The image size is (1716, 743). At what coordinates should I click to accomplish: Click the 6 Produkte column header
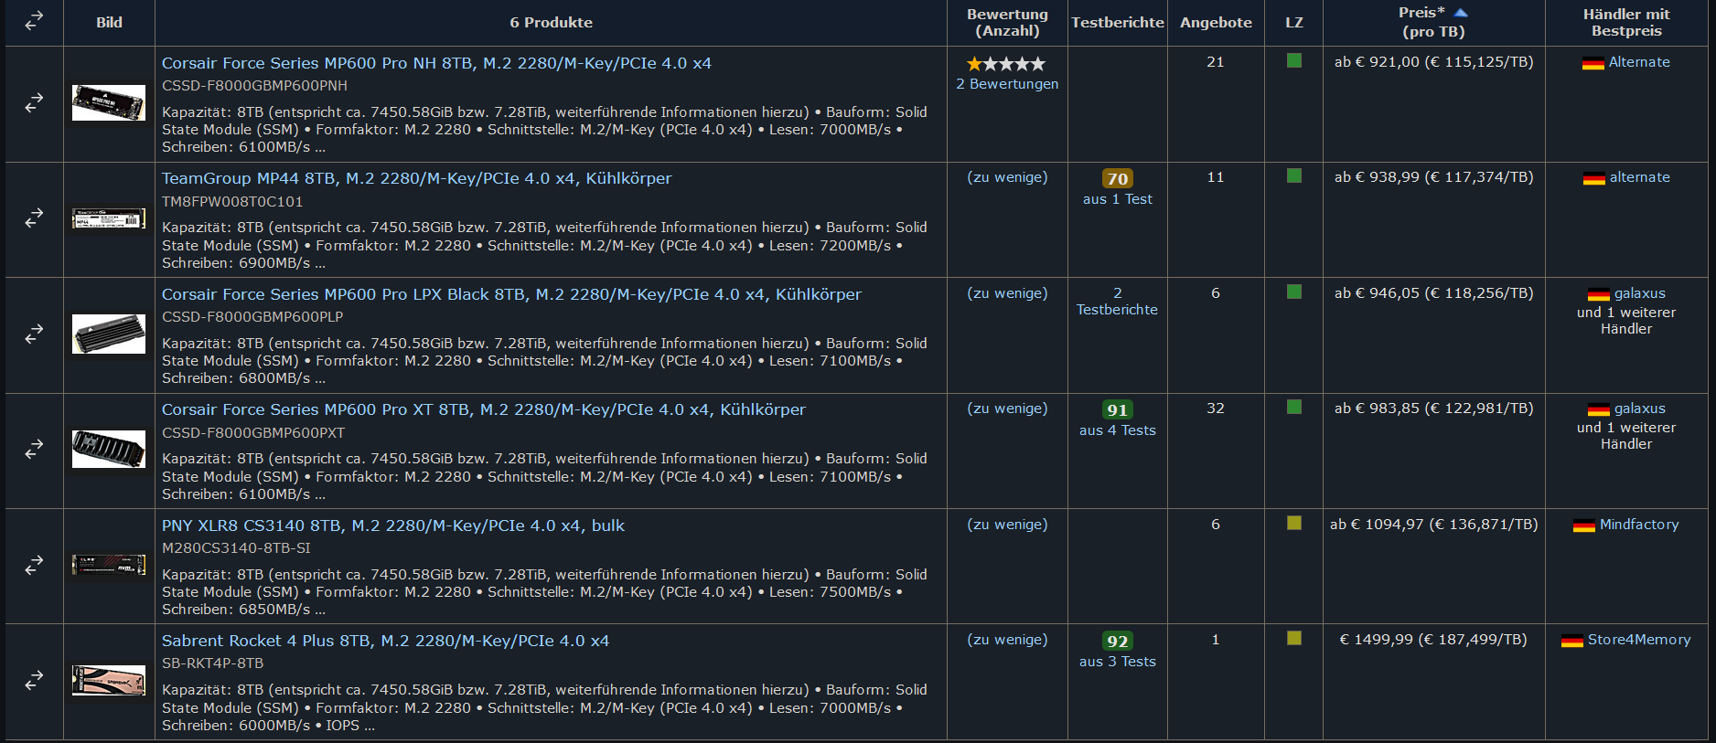551,23
